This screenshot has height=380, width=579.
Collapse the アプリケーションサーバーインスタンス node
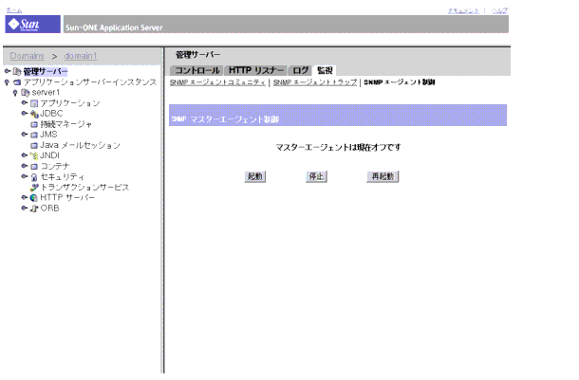(x=7, y=82)
